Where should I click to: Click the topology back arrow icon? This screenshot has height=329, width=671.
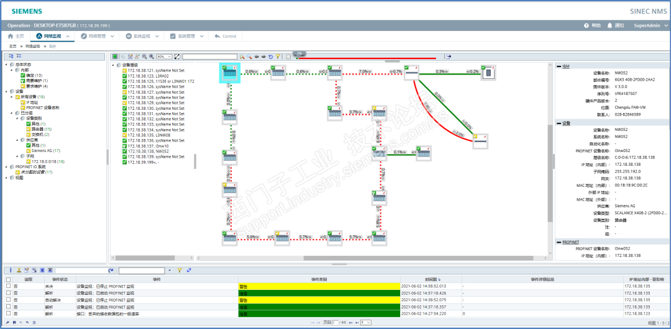(x=257, y=56)
